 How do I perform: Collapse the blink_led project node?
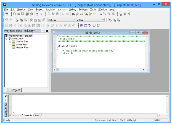click(x=6, y=39)
